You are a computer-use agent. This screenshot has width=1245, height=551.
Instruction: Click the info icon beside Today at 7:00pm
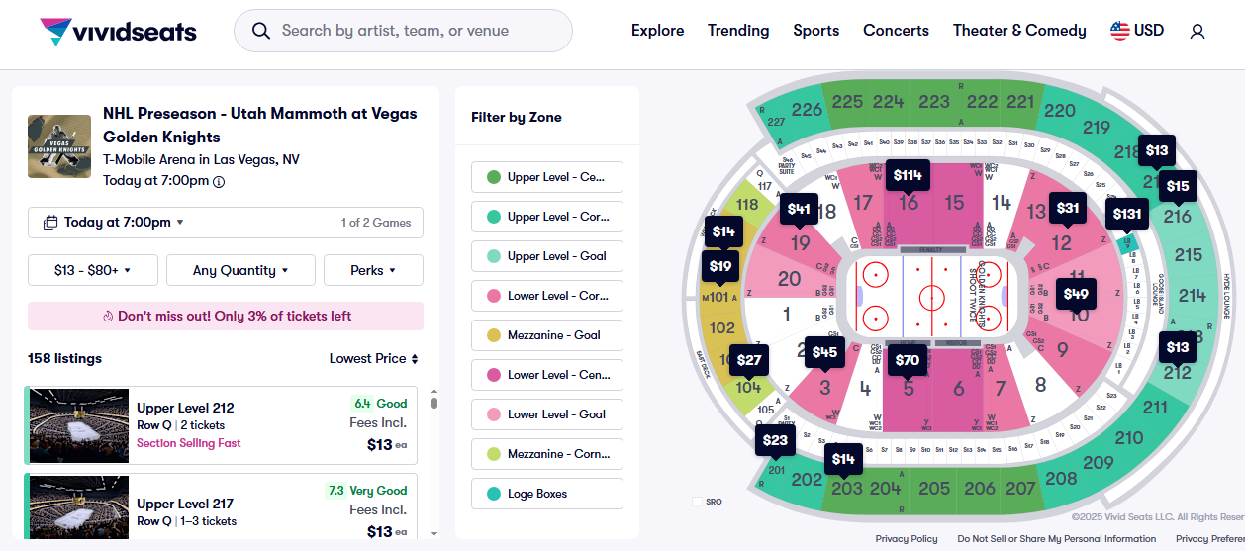219,181
